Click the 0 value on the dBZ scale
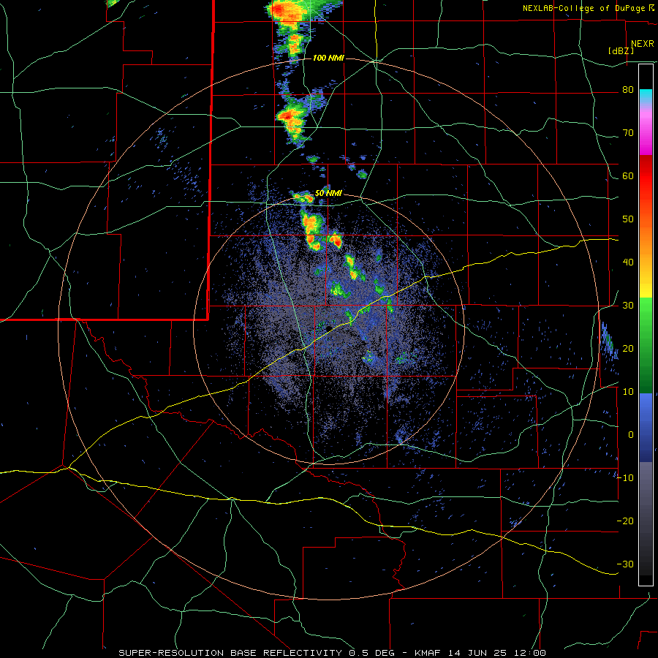Screen dimensions: 658x658 (631, 435)
